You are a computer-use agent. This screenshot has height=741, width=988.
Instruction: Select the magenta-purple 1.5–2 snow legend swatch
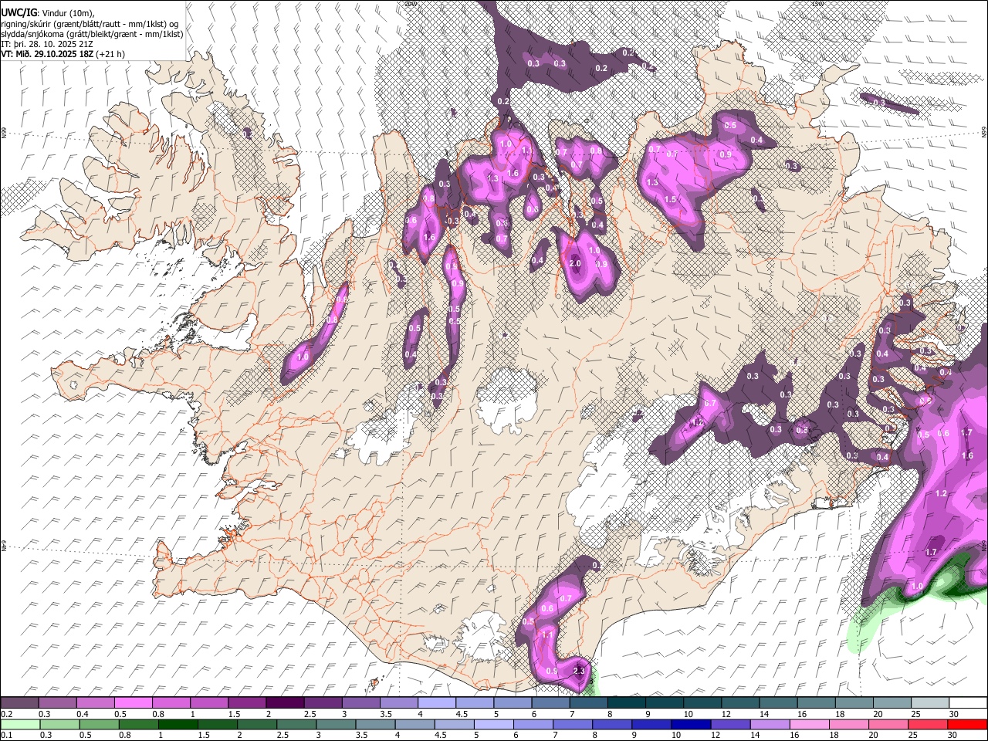click(248, 702)
